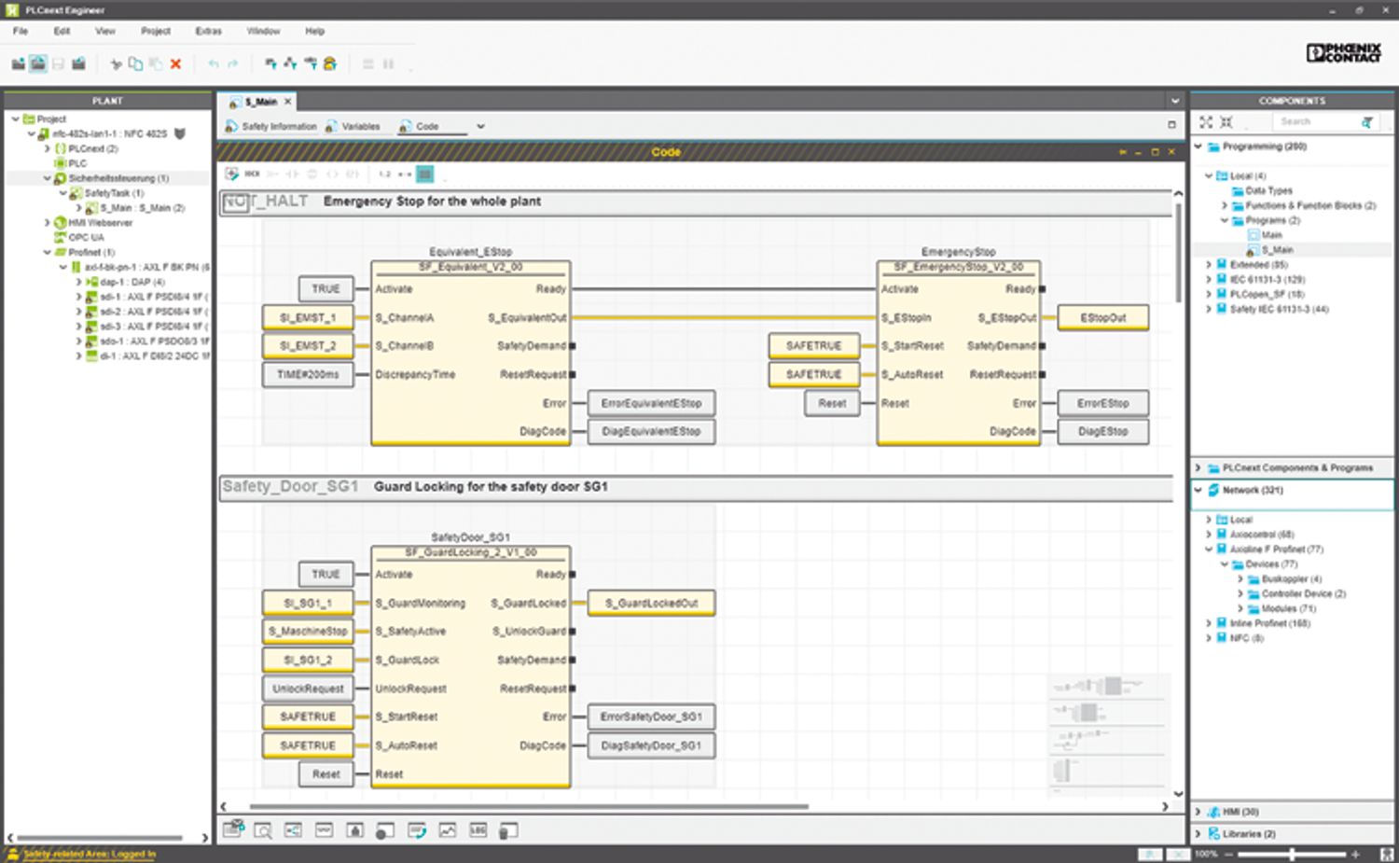
Task: Toggle the highlighted grid view button in code toolbar
Action: pyautogui.click(x=424, y=174)
